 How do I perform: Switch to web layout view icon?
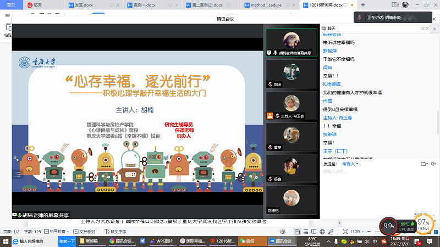(322, 232)
